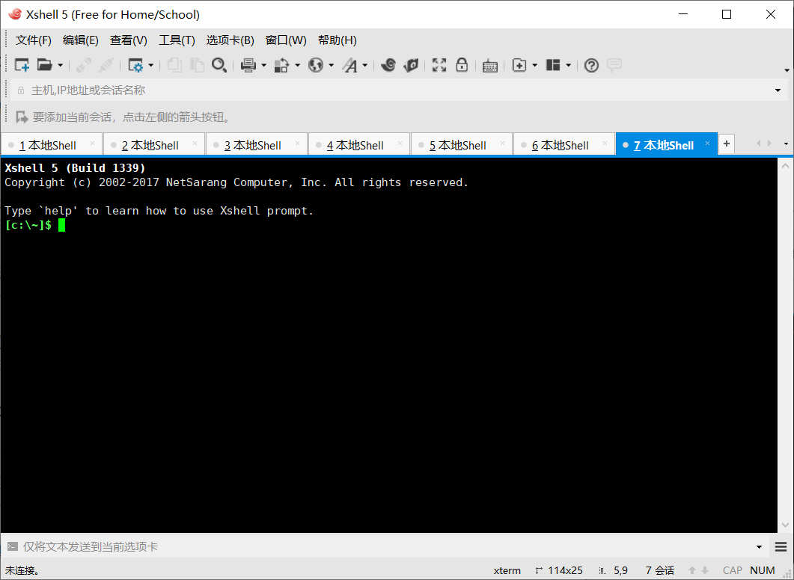Expand the Font dropdown arrow

tap(364, 66)
